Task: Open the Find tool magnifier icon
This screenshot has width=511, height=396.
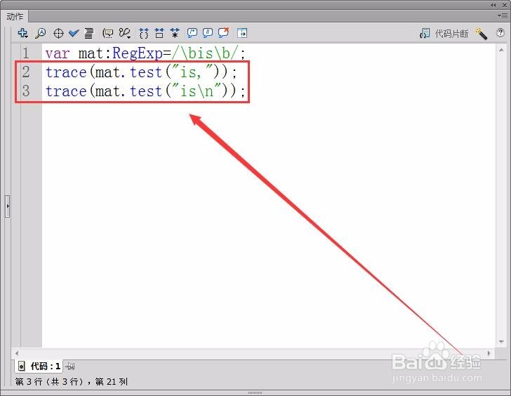Action: pos(41,33)
